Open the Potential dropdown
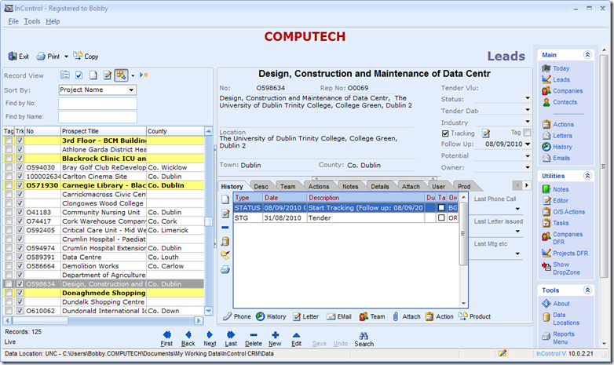Viewport: 614px width, 365px height. tap(528, 156)
